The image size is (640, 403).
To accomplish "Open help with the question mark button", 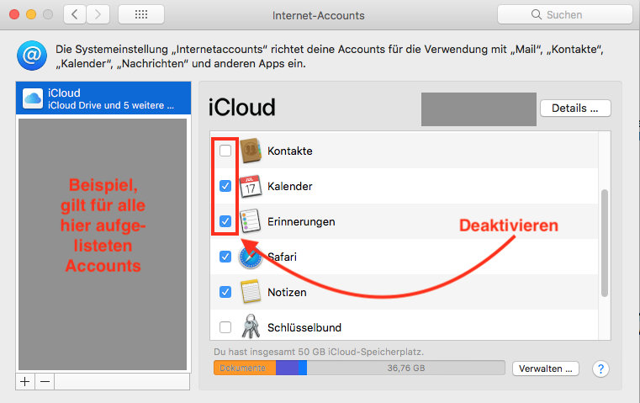I will [600, 369].
